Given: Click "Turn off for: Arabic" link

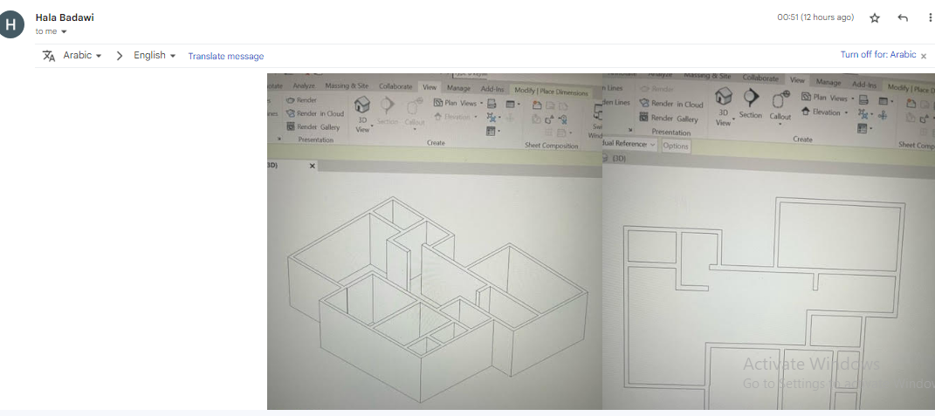Looking at the screenshot, I should coord(877,55).
